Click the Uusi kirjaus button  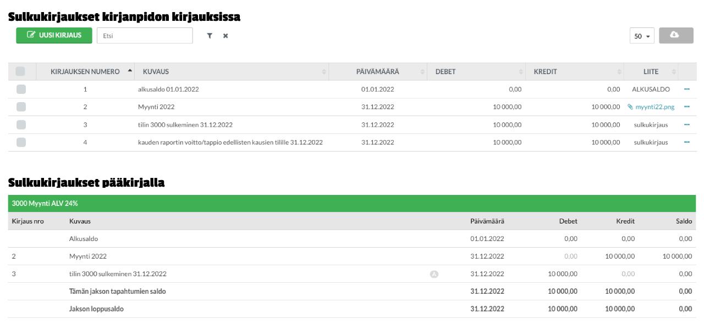54,35
